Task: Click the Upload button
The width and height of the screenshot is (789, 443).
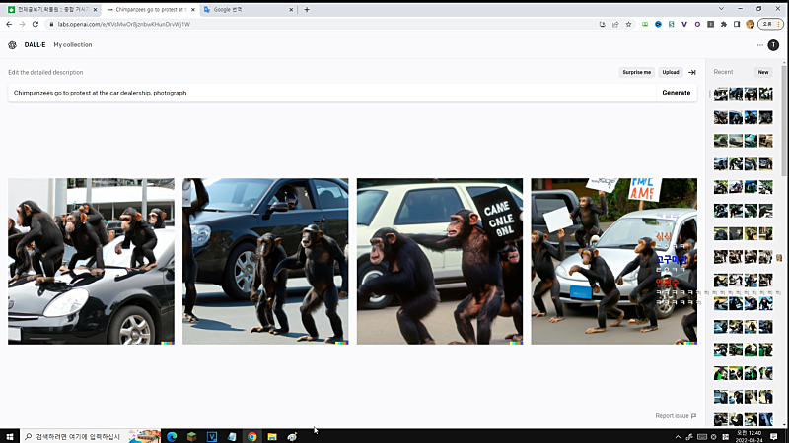Action: click(671, 72)
